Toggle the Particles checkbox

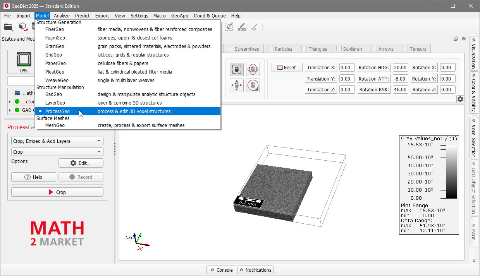(x=271, y=49)
